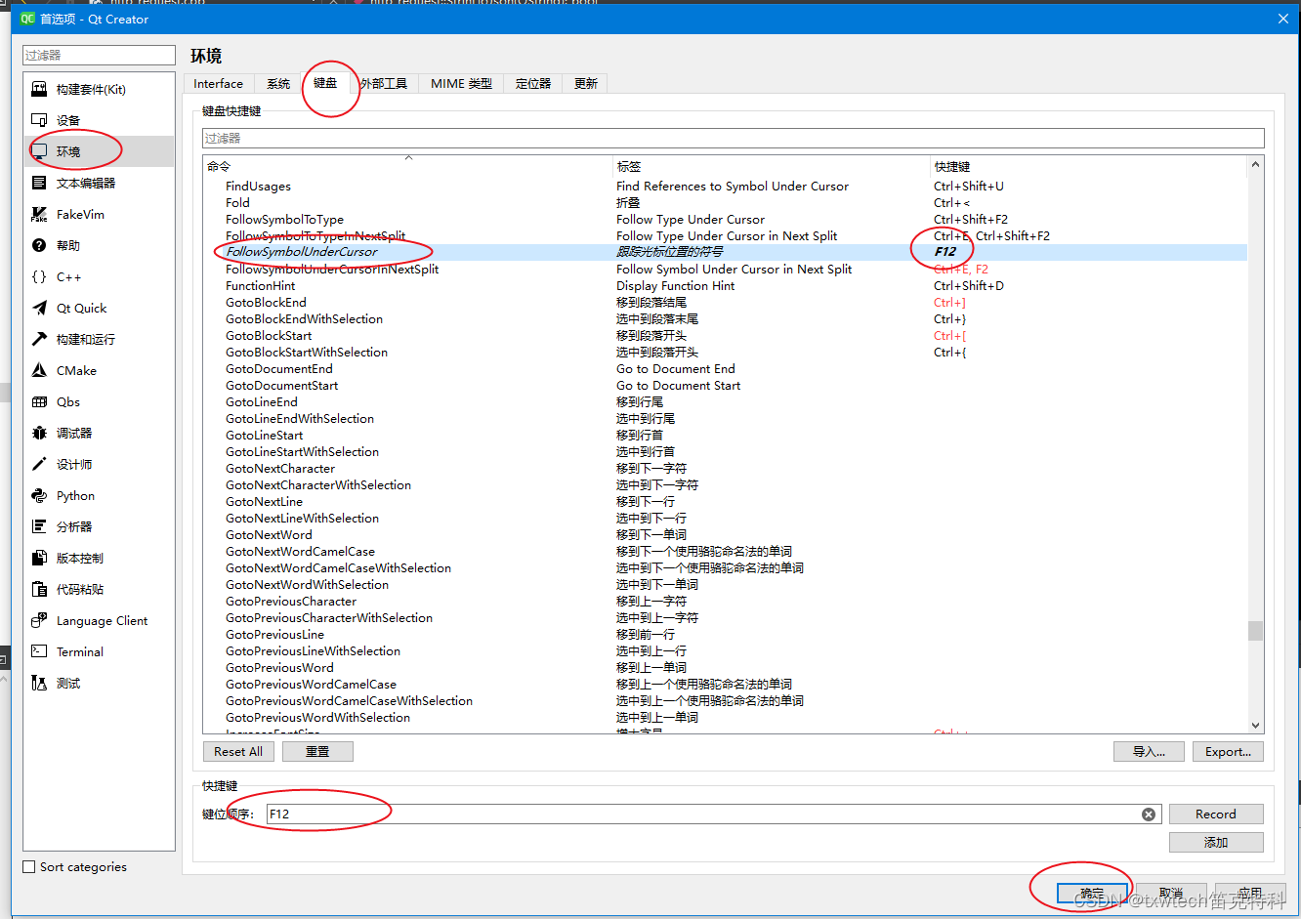
Task: Switch to the 外部工具 tab
Action: click(385, 83)
